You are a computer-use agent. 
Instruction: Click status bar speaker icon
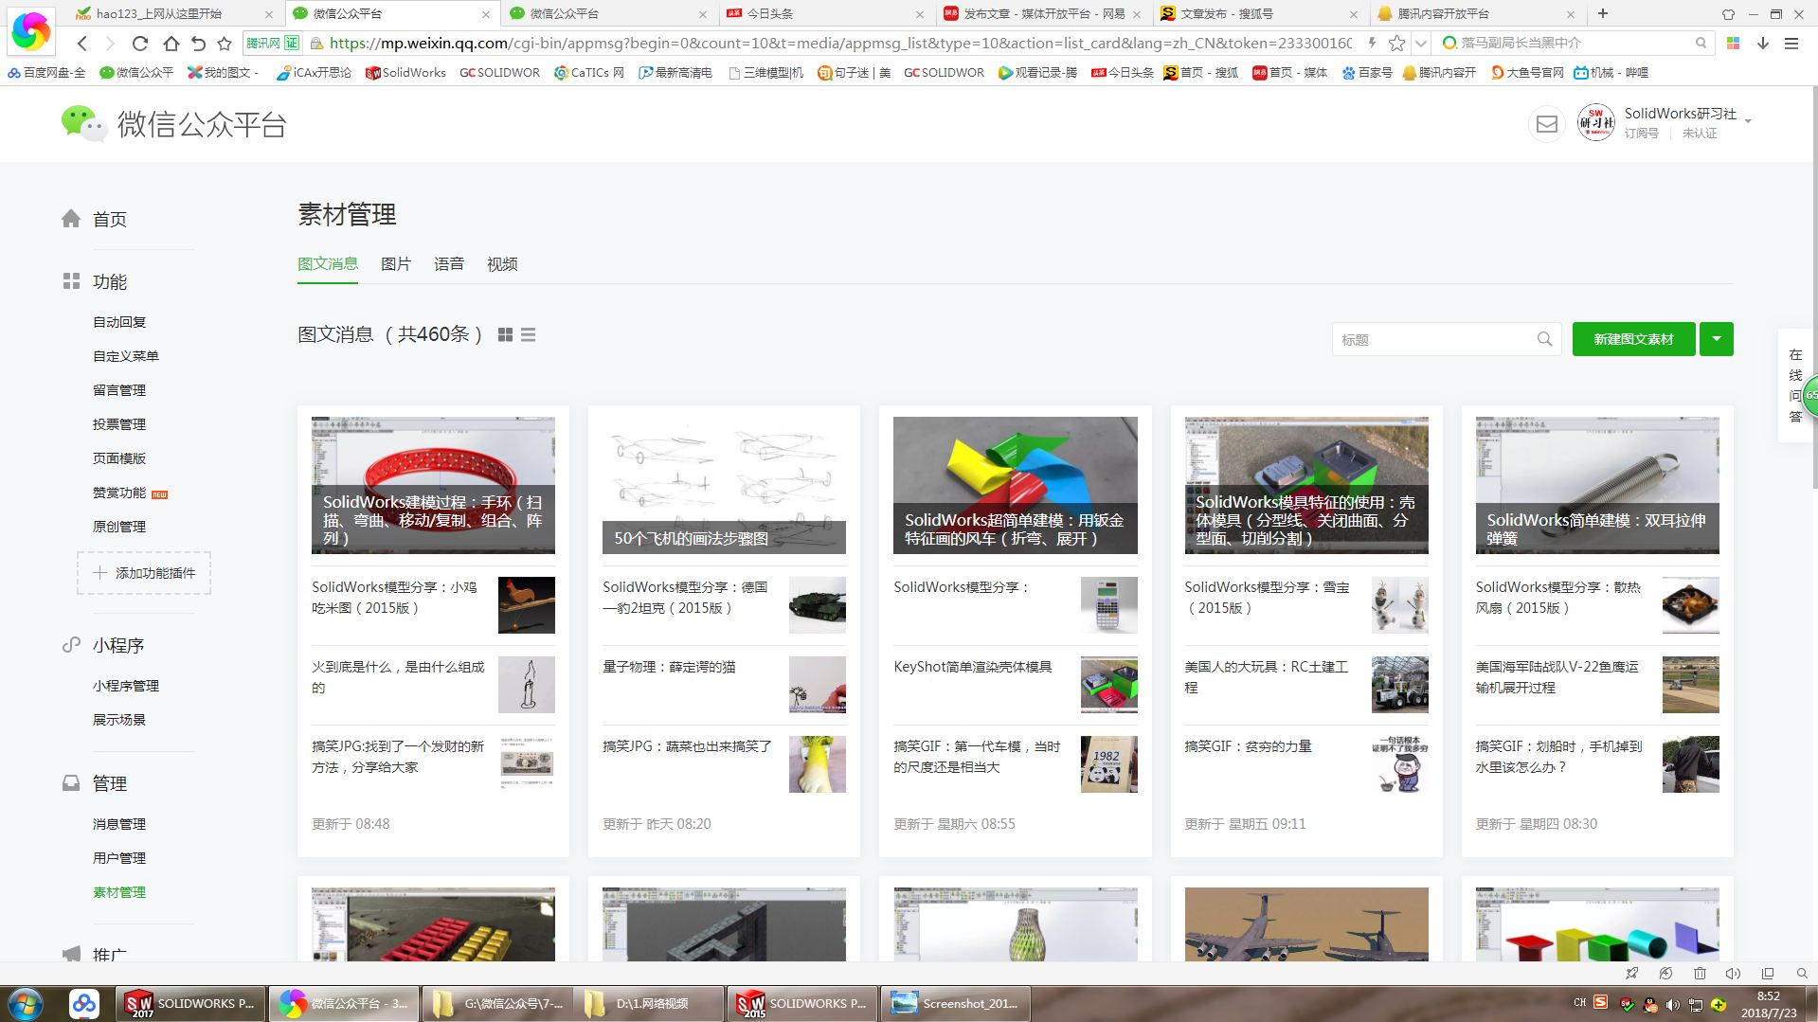coord(1733,973)
